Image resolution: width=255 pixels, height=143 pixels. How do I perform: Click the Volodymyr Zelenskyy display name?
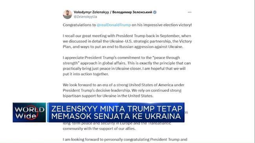coord(91,12)
